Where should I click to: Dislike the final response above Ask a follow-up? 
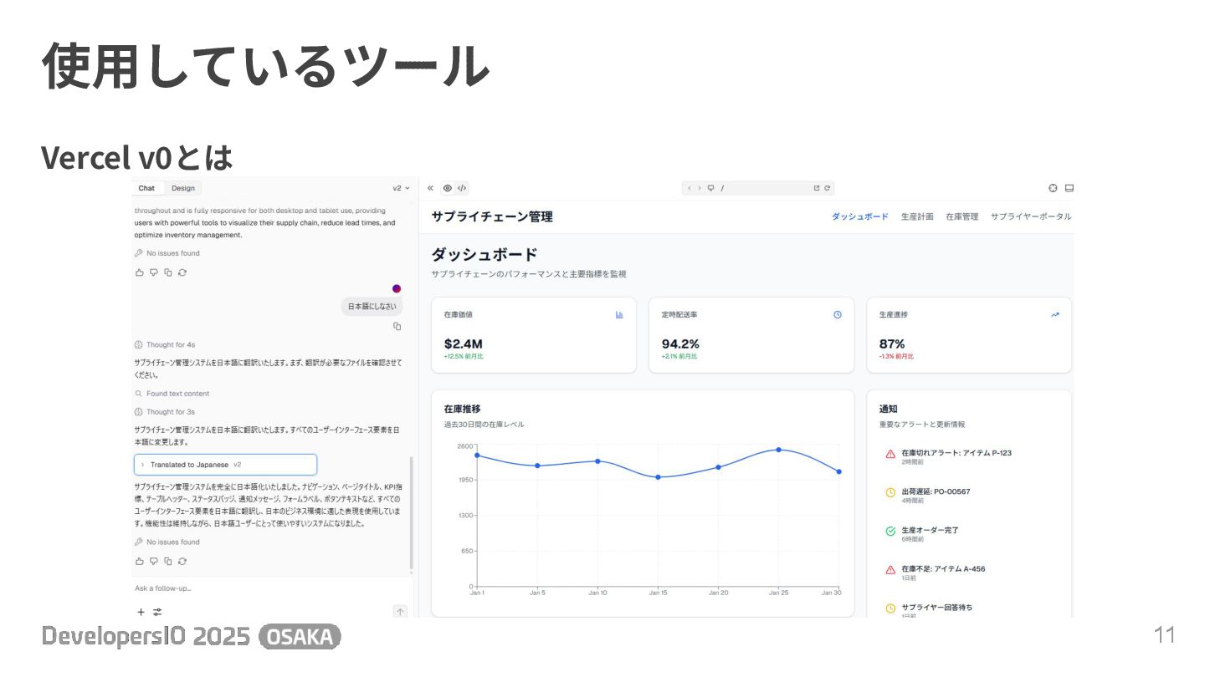click(154, 561)
